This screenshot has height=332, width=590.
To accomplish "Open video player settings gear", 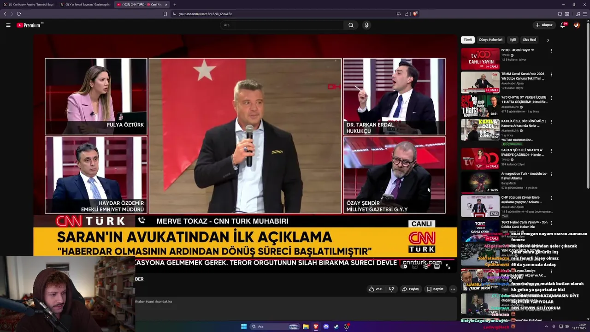I will [x=426, y=266].
